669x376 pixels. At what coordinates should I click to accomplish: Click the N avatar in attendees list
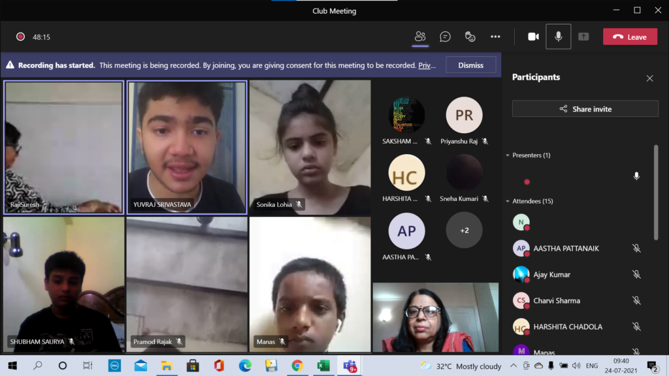tap(521, 222)
